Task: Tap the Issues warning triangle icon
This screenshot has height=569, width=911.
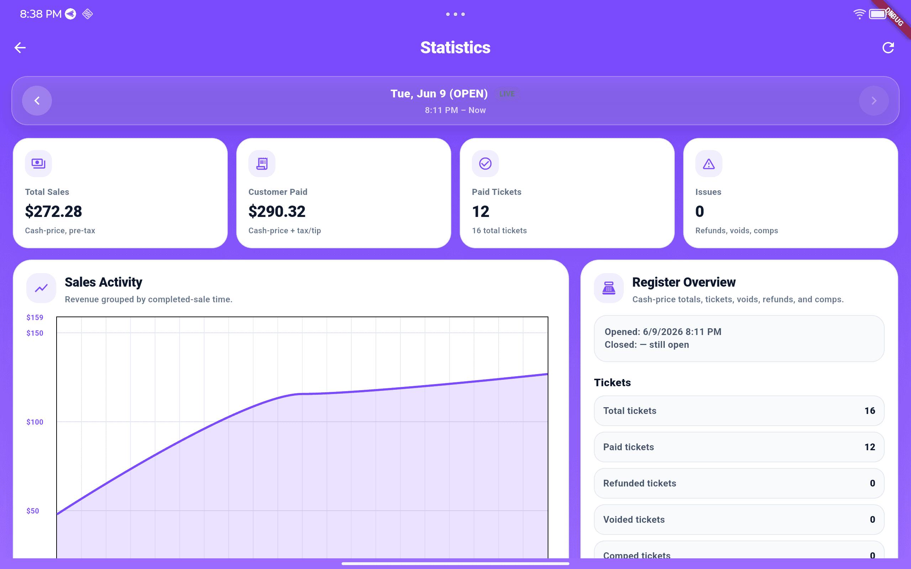Action: pyautogui.click(x=709, y=163)
